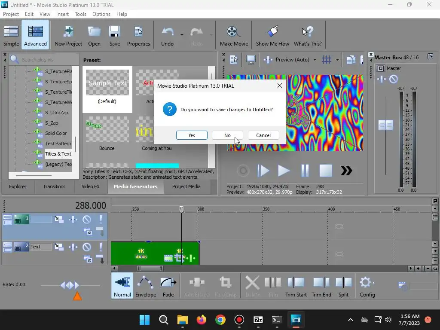This screenshot has height=330, width=440.
Task: Select S_Zap plug-in
Action: [x=52, y=123]
